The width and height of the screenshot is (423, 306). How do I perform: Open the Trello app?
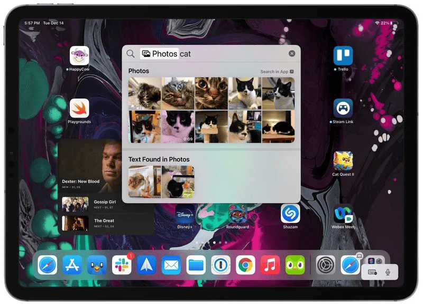(343, 55)
